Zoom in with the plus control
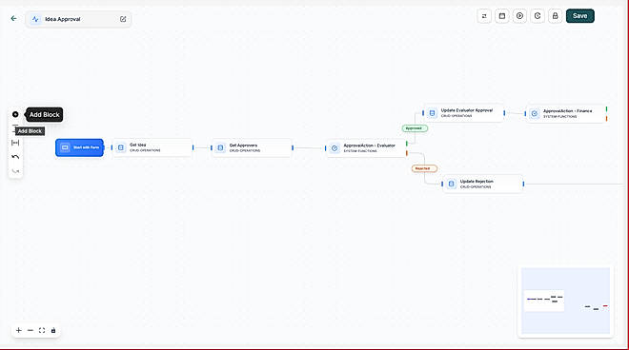The width and height of the screenshot is (629, 350). point(18,330)
